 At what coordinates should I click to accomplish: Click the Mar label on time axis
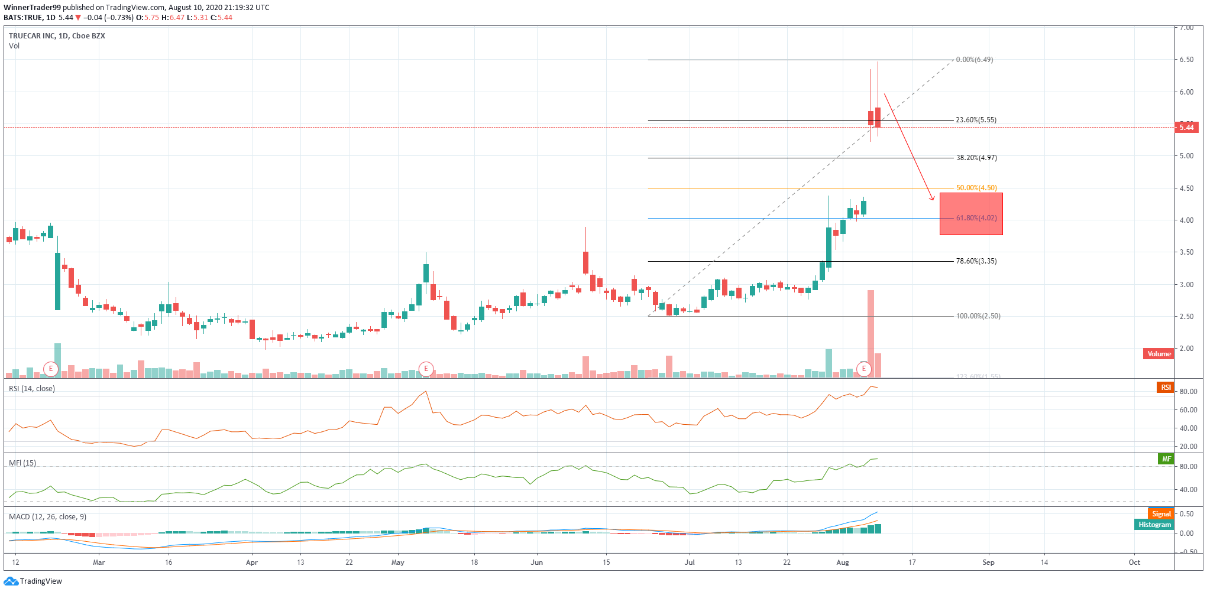pyautogui.click(x=99, y=562)
